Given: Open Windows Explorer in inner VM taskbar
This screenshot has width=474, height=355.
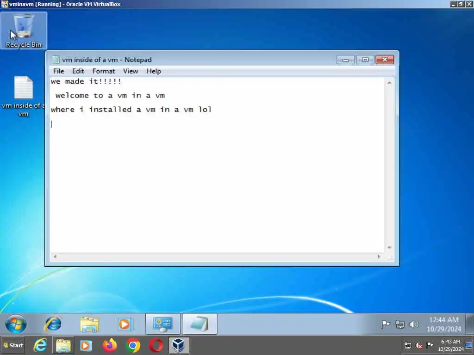Looking at the screenshot, I should [89, 324].
